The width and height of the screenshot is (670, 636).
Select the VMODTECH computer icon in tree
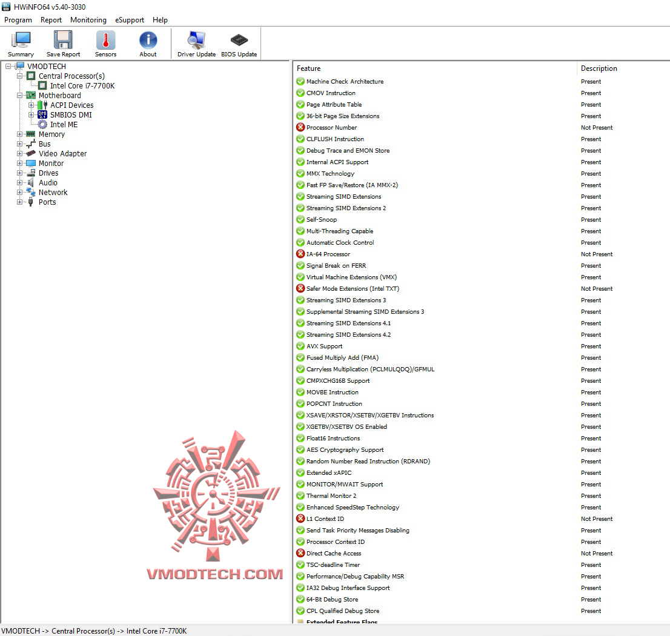tap(19, 66)
